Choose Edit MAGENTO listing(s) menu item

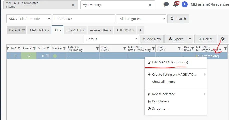[x=175, y=62]
